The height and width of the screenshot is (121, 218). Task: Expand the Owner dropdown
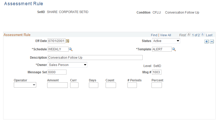(68, 65)
